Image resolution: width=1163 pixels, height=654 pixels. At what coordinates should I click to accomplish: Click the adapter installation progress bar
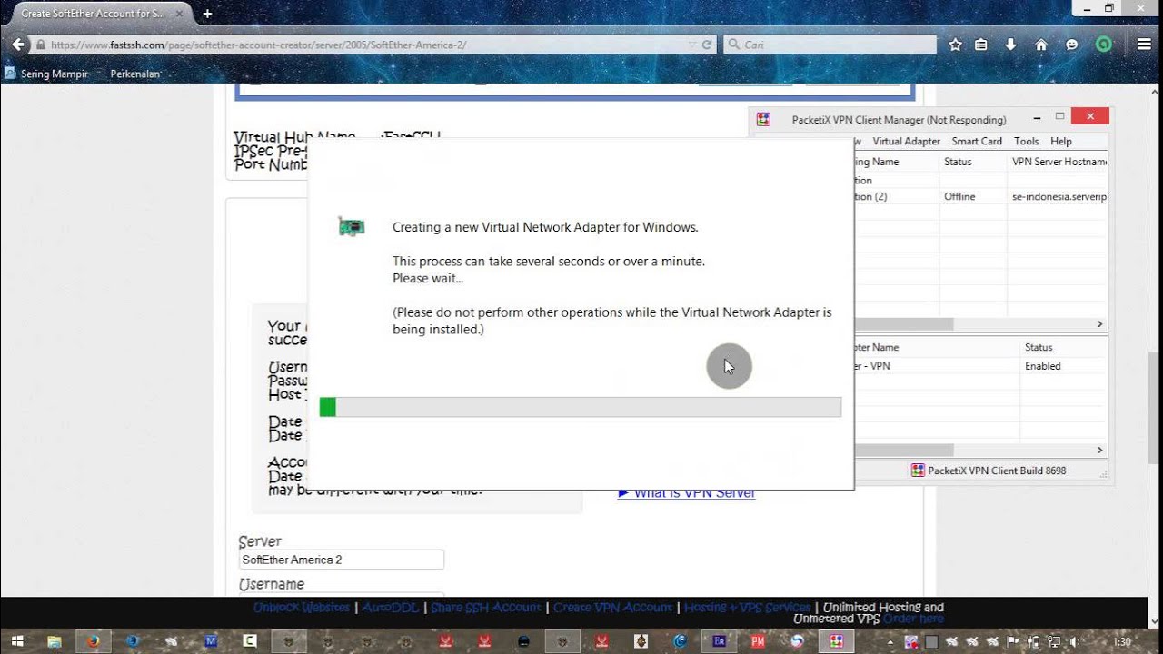pos(580,407)
